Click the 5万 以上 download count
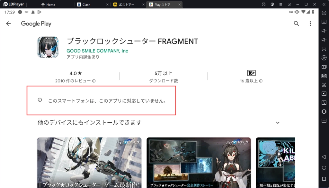 coord(164,73)
